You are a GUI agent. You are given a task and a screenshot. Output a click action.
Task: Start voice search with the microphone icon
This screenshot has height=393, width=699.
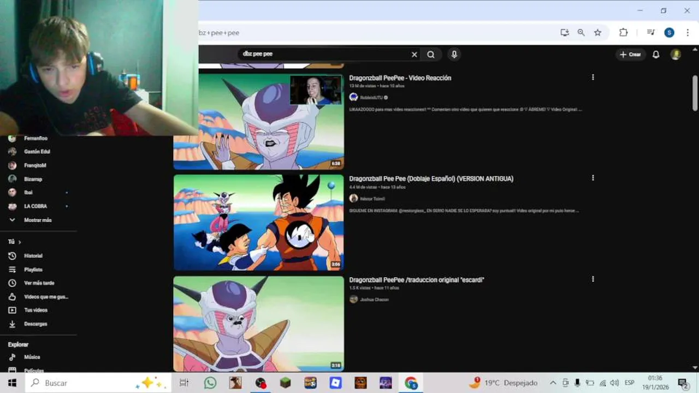click(x=454, y=54)
